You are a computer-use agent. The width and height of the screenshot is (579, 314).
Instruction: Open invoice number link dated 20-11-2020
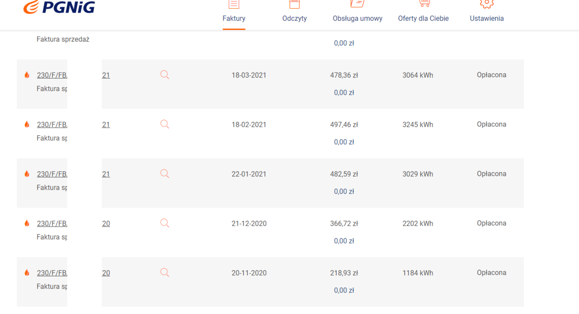(x=52, y=273)
